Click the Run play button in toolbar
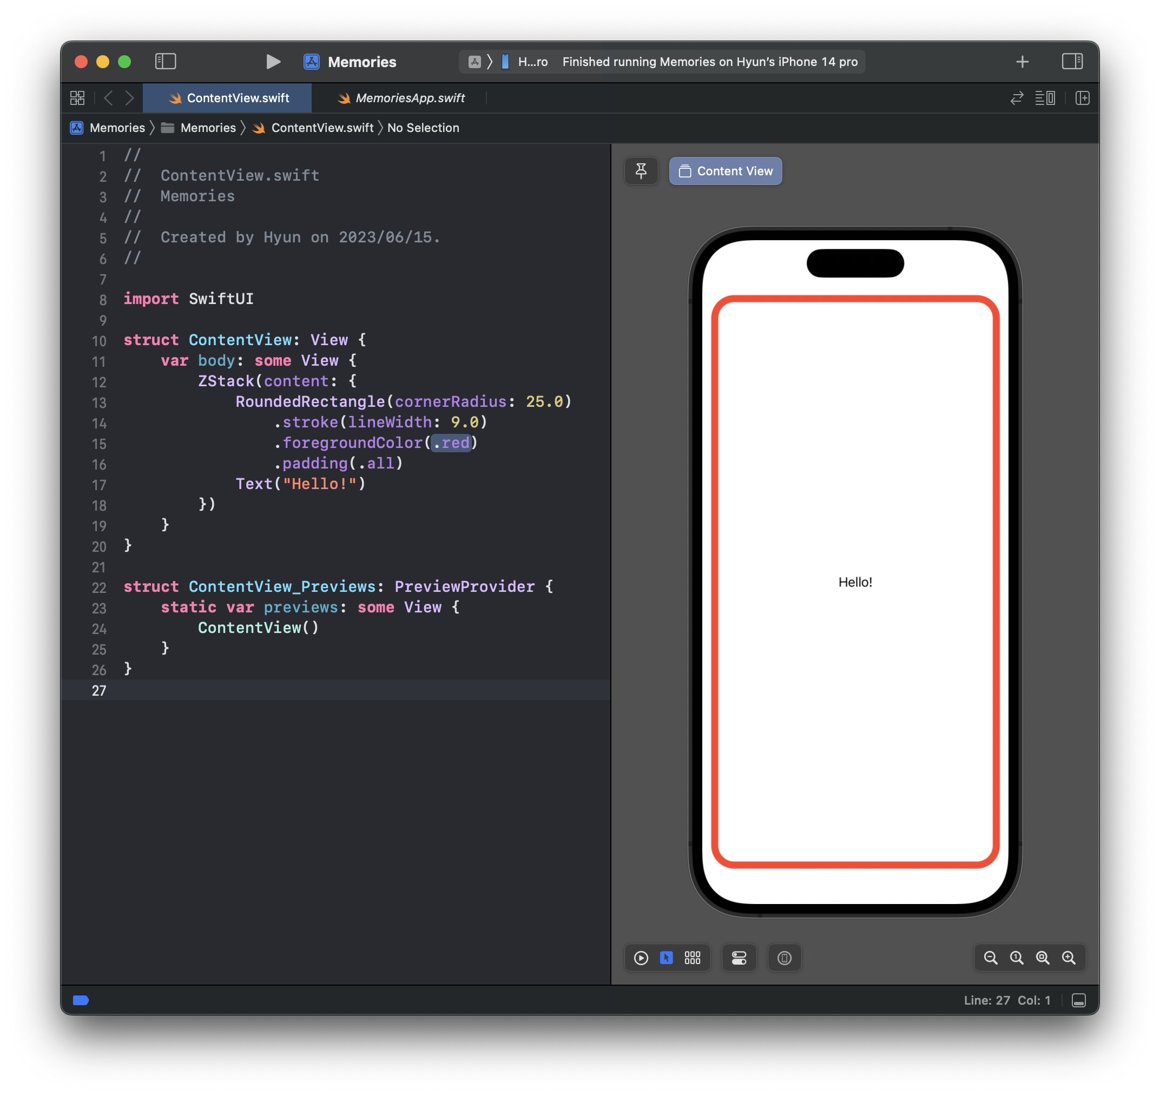Screen dimensions: 1160x1095 273,62
